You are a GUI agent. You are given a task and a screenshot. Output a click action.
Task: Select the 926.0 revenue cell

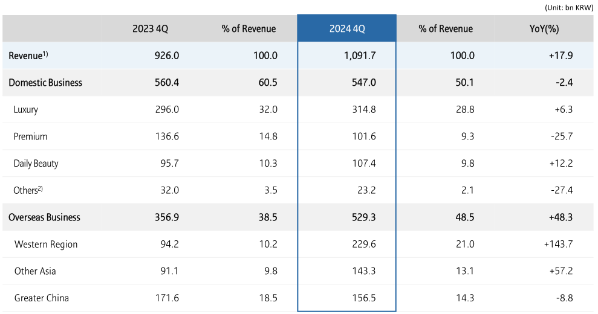[x=167, y=56]
